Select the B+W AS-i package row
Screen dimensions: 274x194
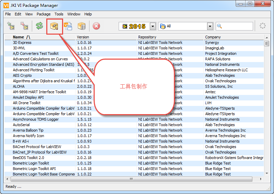(134, 141)
